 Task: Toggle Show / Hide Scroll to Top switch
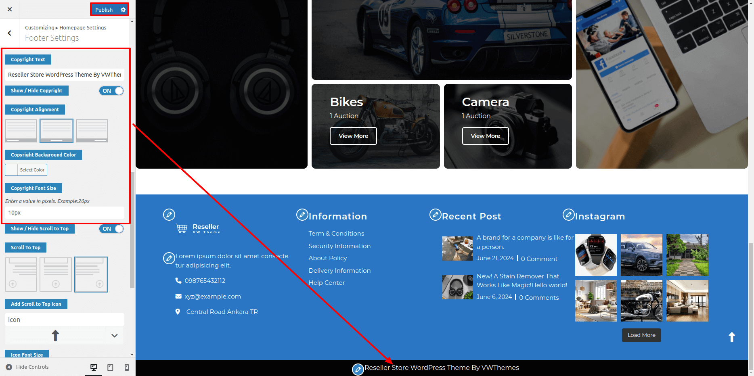tap(111, 229)
